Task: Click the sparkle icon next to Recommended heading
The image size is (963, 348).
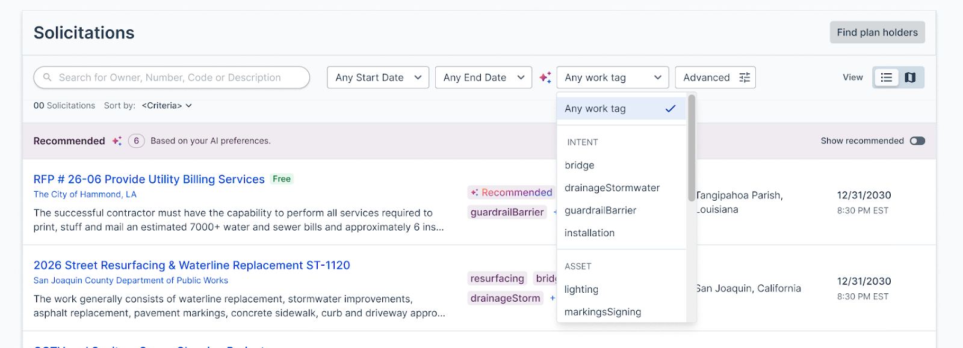Action: [x=117, y=141]
